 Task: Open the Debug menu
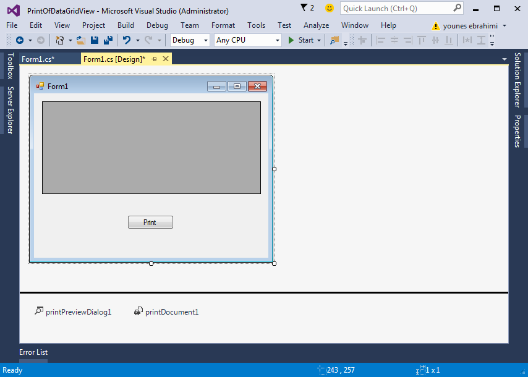pos(157,25)
